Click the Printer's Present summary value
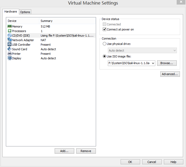 [x=46, y=54]
